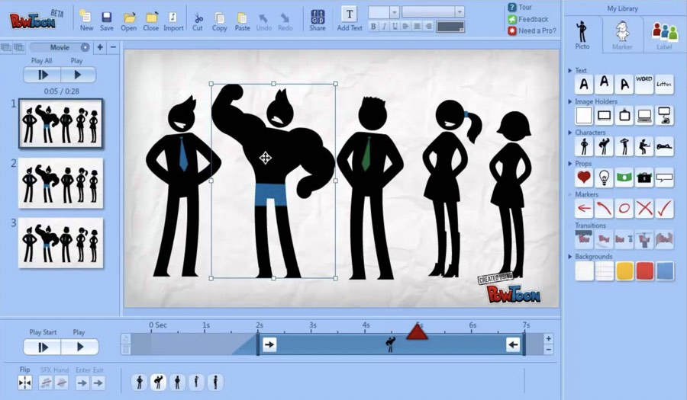Toggle bold text formatting
The height and width of the screenshot is (400, 687).
[373, 27]
